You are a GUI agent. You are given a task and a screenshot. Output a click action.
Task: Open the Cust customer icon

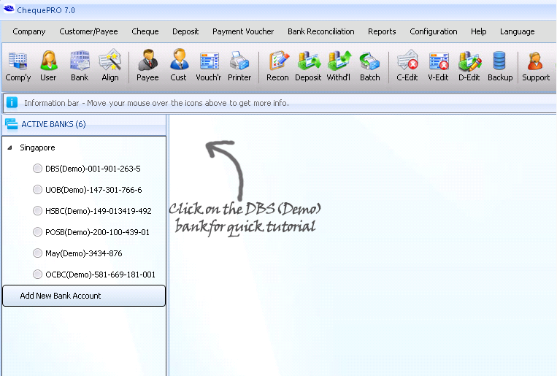(x=178, y=66)
